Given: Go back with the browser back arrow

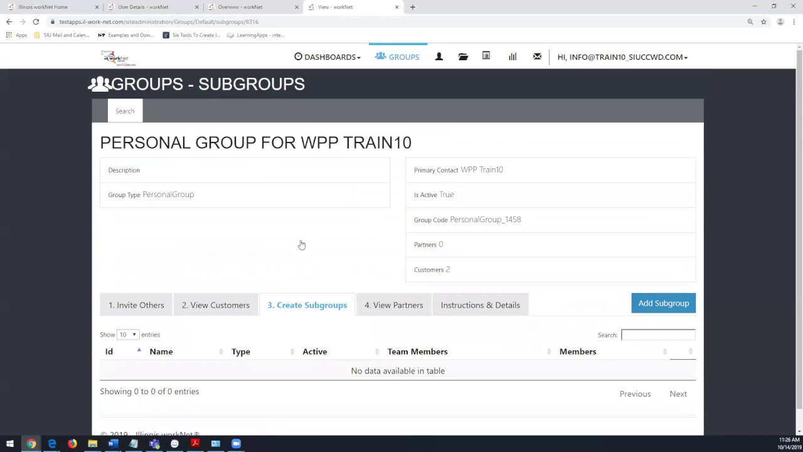Looking at the screenshot, I should [x=9, y=21].
